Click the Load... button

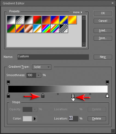tap(103, 31)
